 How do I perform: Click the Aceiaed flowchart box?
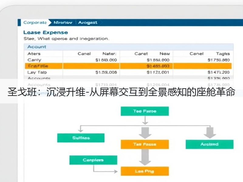click(210, 144)
